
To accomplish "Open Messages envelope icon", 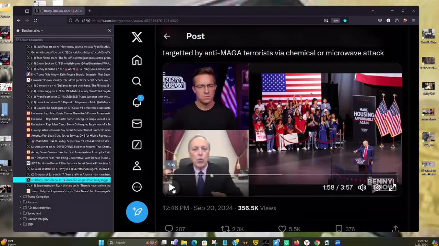I will (x=137, y=123).
